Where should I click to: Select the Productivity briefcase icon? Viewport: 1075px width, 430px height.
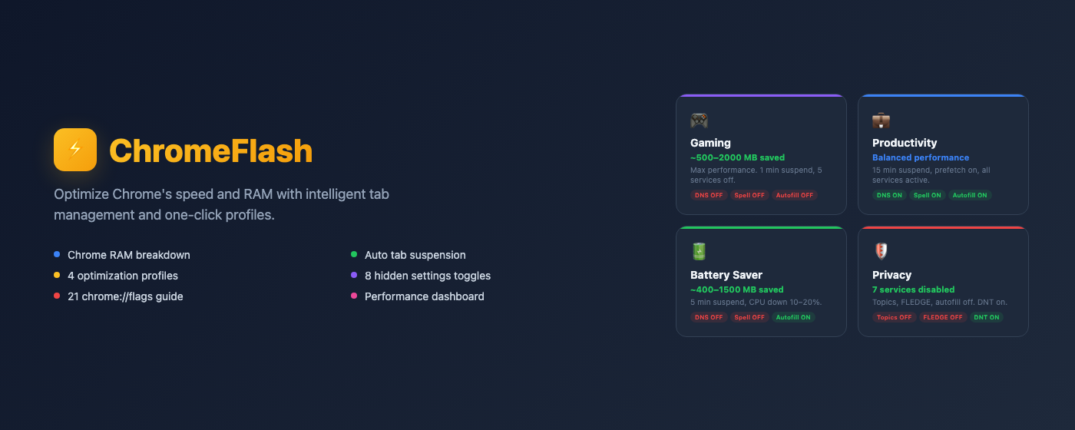881,121
